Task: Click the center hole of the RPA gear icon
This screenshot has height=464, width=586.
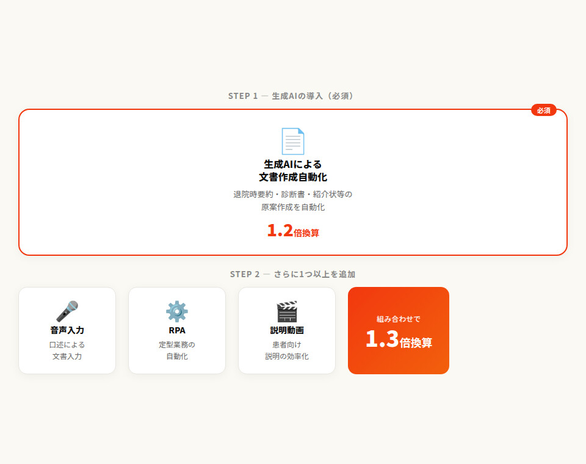Action: 178,313
